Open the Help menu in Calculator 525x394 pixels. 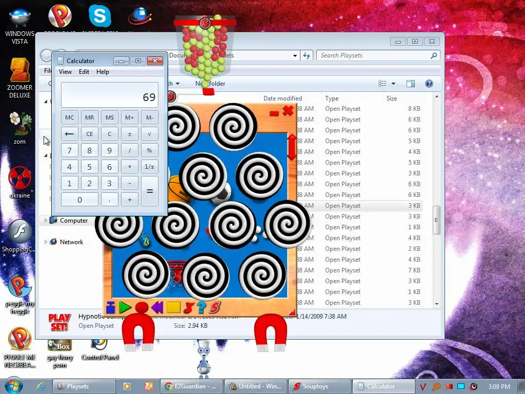click(x=103, y=72)
